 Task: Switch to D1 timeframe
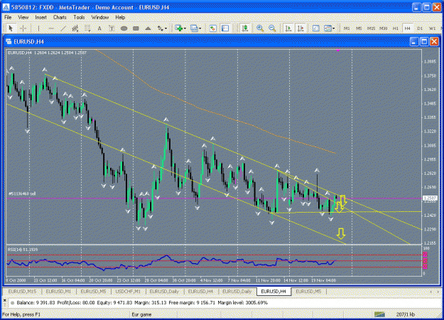point(420,28)
